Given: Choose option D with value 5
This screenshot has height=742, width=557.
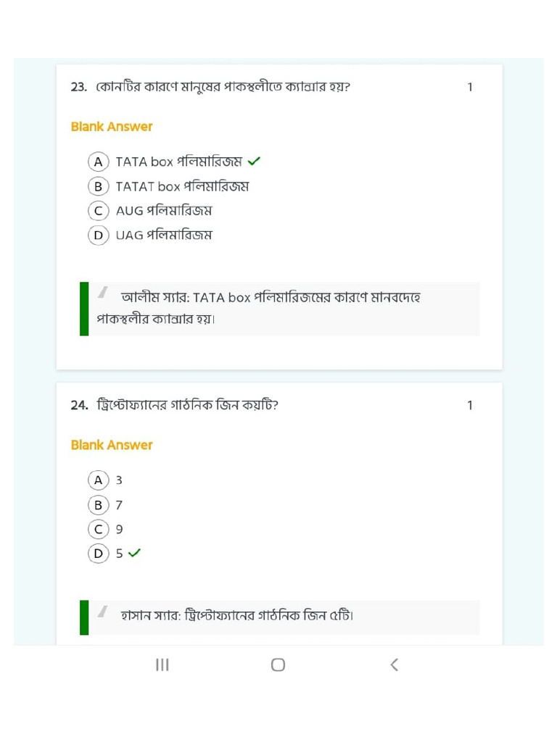Looking at the screenshot, I should click(x=98, y=554).
